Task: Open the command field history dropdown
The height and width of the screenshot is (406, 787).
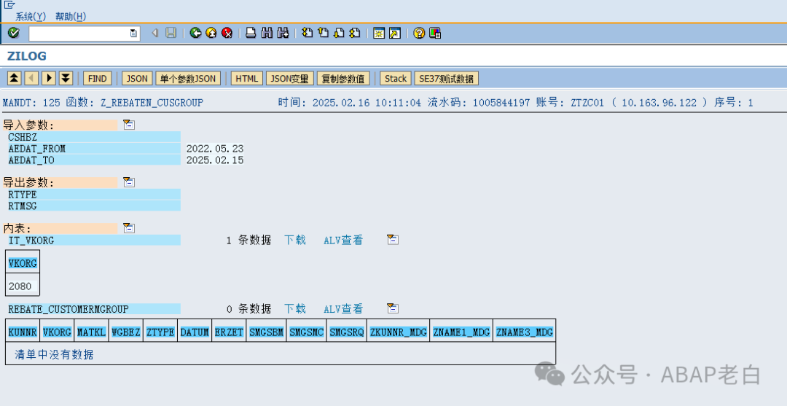Action: [x=133, y=33]
